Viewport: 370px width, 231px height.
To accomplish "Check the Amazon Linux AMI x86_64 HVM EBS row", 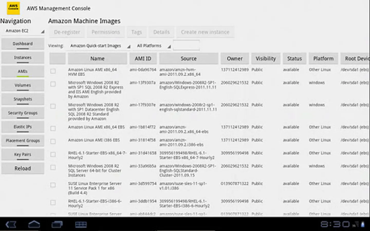I will tap(53, 71).
